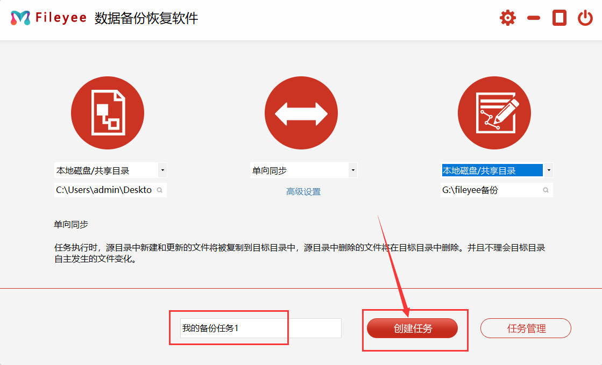Click the double-arrow sync direction icon
The image size is (602, 365).
click(x=301, y=113)
